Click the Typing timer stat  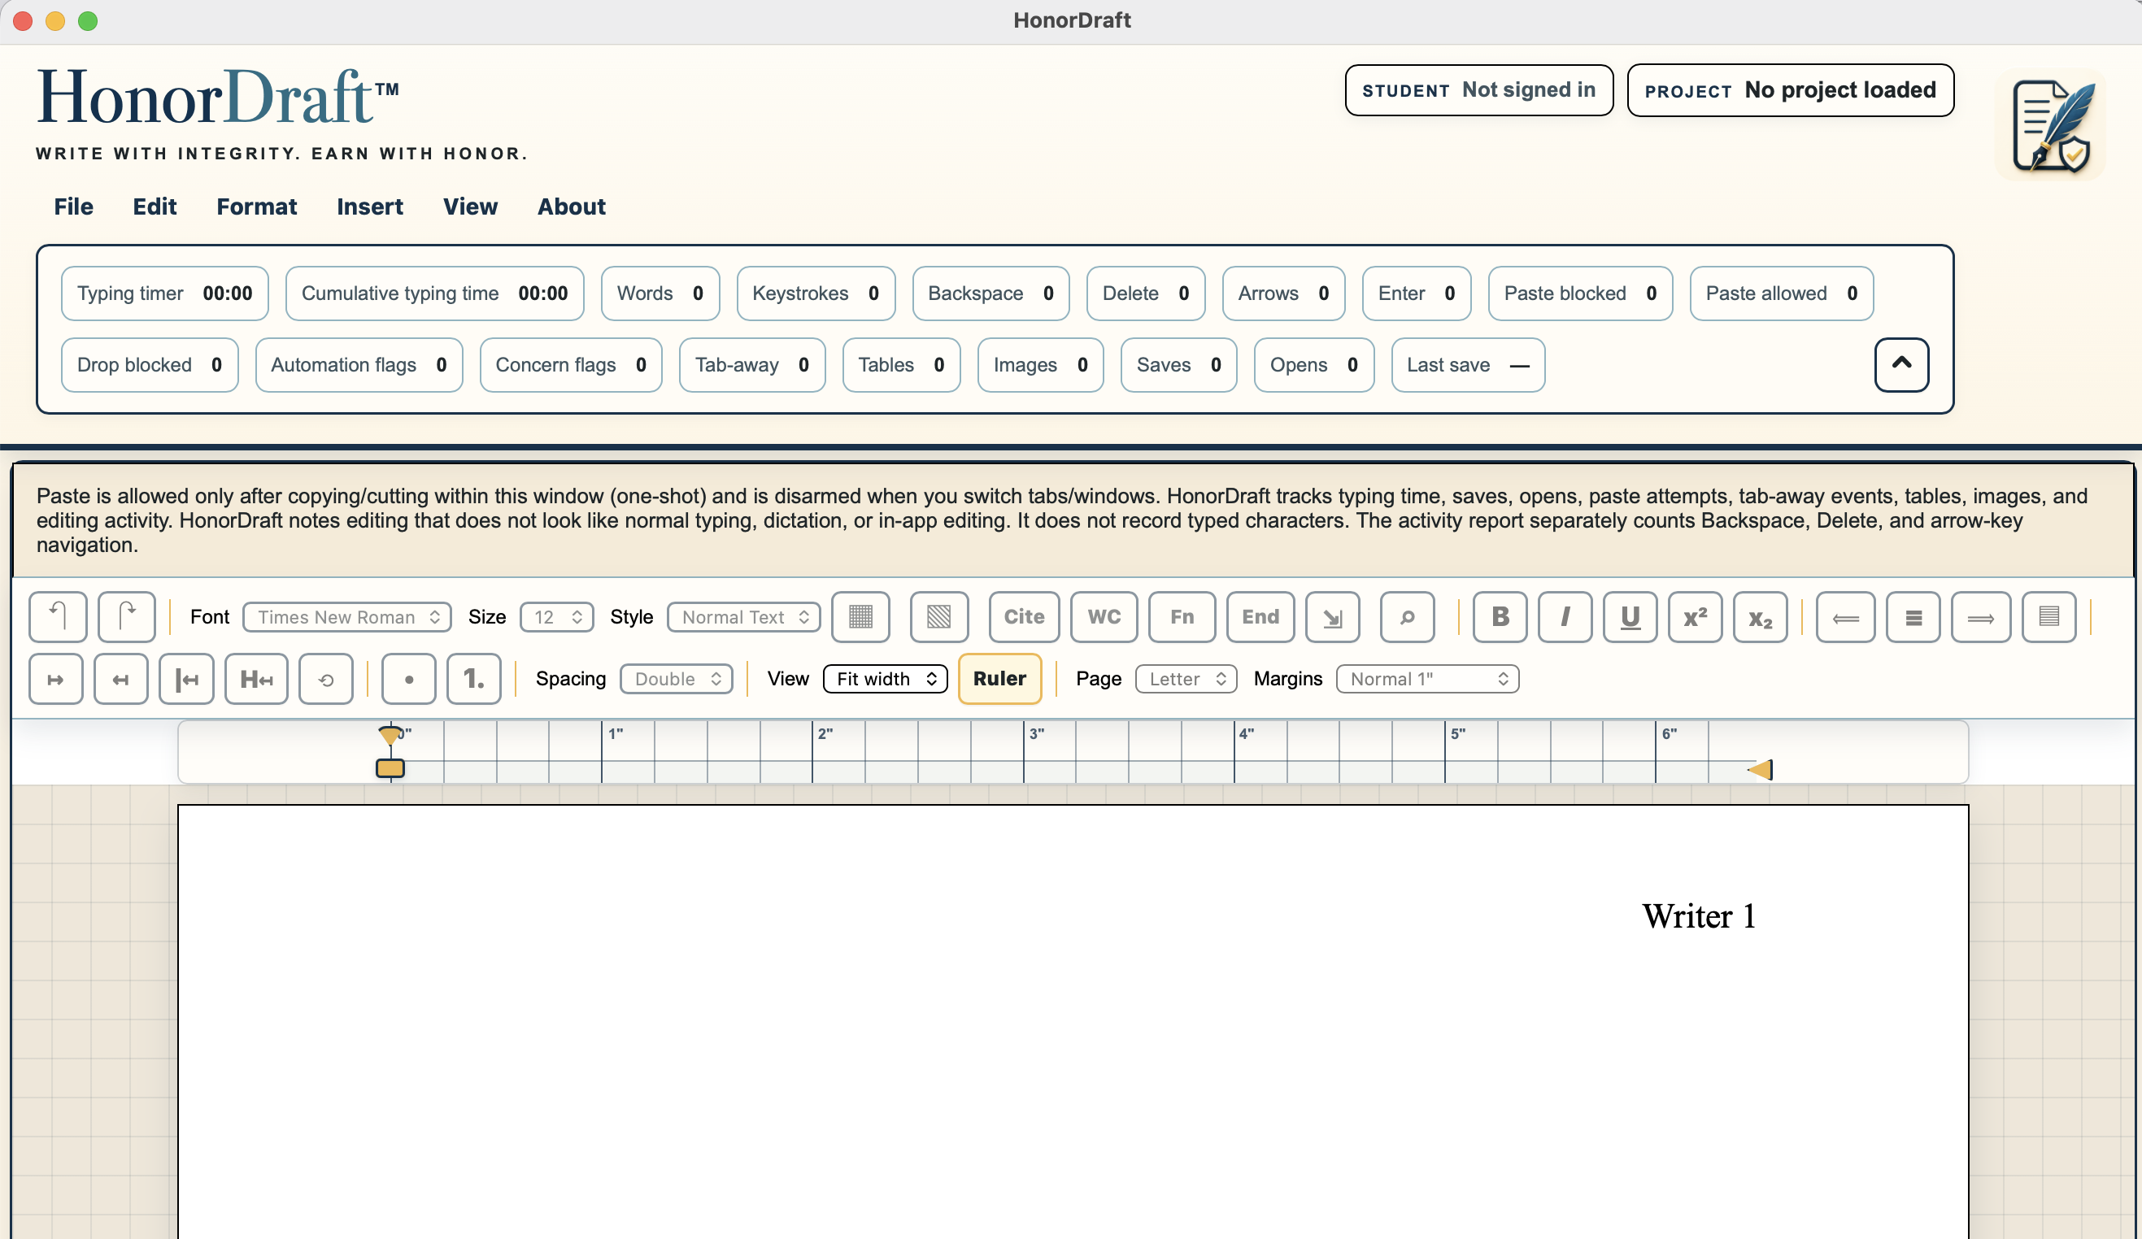point(165,293)
